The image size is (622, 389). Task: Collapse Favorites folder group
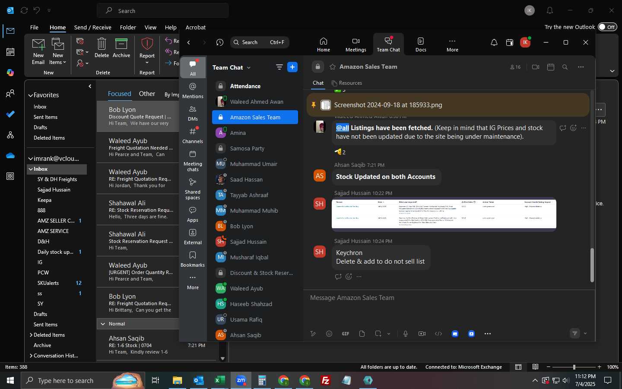pyautogui.click(x=31, y=96)
